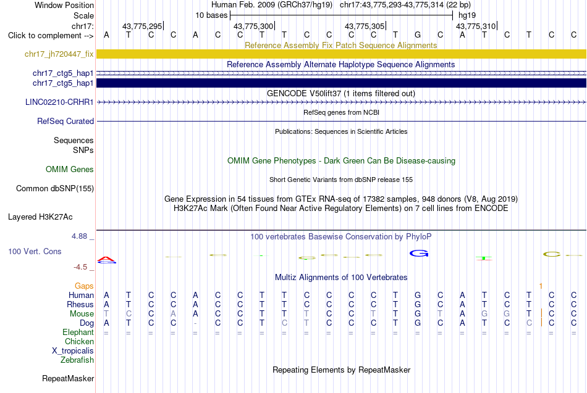Viewport: 587px width, 393px height.
Task: Open 'Reference Assembly Fix Patch Sequence Alignments' title
Action: (x=341, y=45)
